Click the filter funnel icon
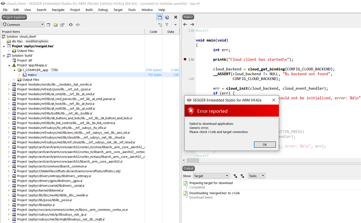Viewport: 361px width, 223px height. (x=167, y=25)
